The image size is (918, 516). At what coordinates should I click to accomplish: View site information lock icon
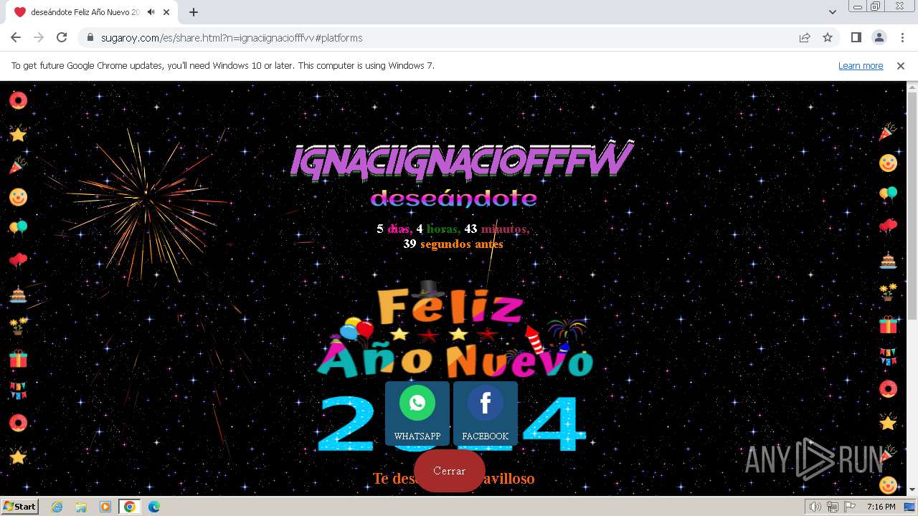pyautogui.click(x=90, y=38)
